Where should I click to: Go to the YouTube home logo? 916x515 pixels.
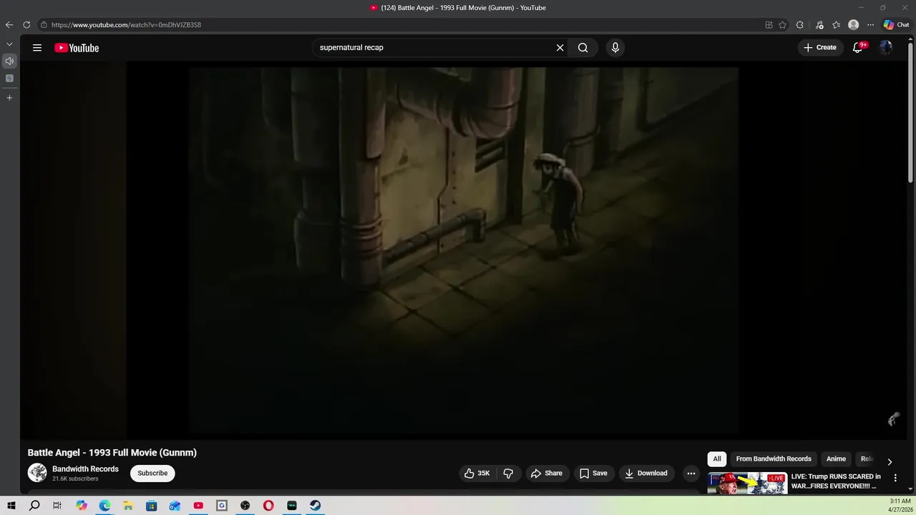[x=77, y=48]
